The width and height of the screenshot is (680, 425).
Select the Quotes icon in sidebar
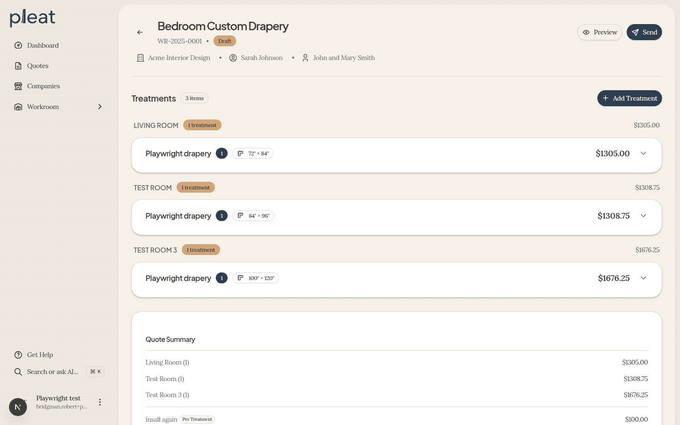18,66
